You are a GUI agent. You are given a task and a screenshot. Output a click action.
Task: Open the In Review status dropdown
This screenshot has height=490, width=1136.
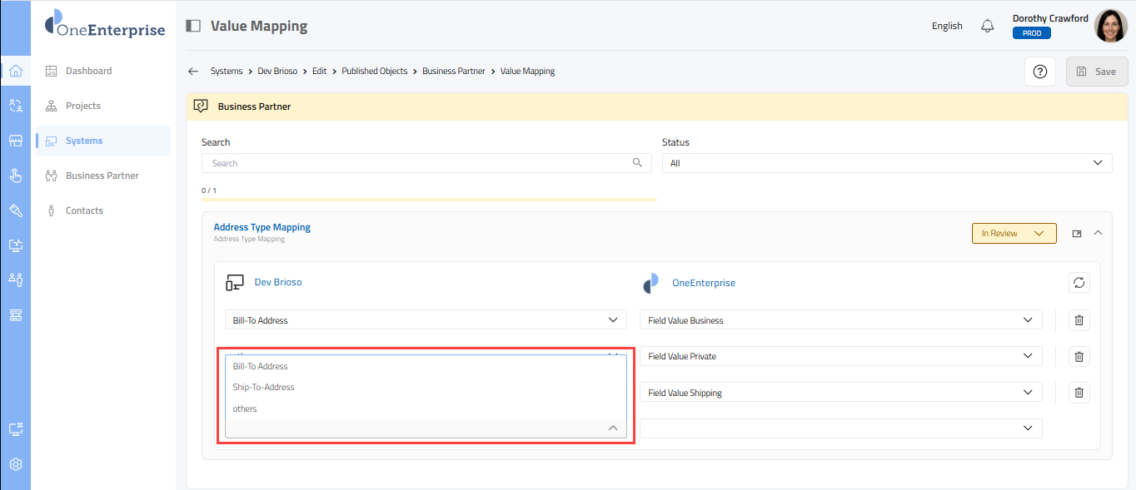[1014, 234]
